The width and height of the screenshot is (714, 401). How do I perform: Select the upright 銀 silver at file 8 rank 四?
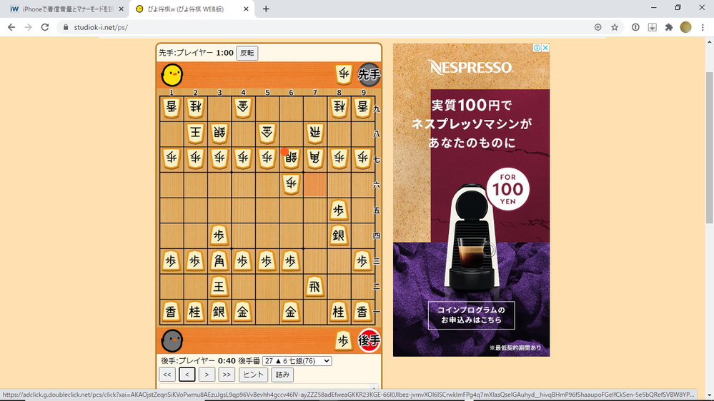point(339,235)
